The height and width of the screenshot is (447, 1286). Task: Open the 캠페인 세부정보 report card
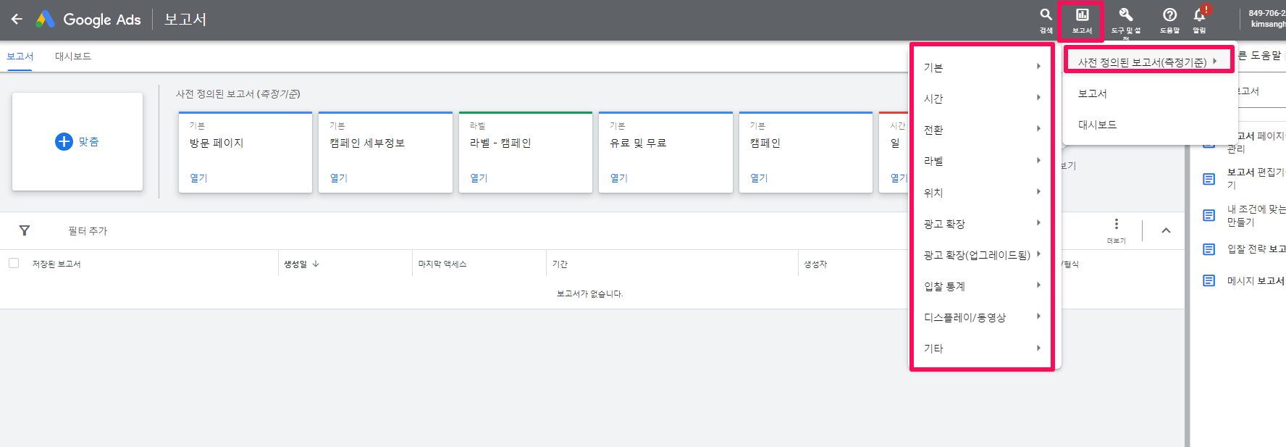click(385, 152)
